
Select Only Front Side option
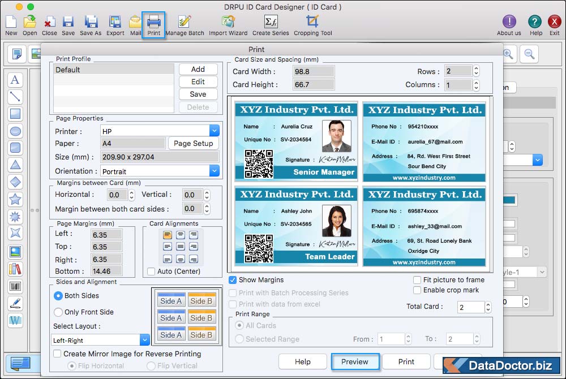pos(58,312)
